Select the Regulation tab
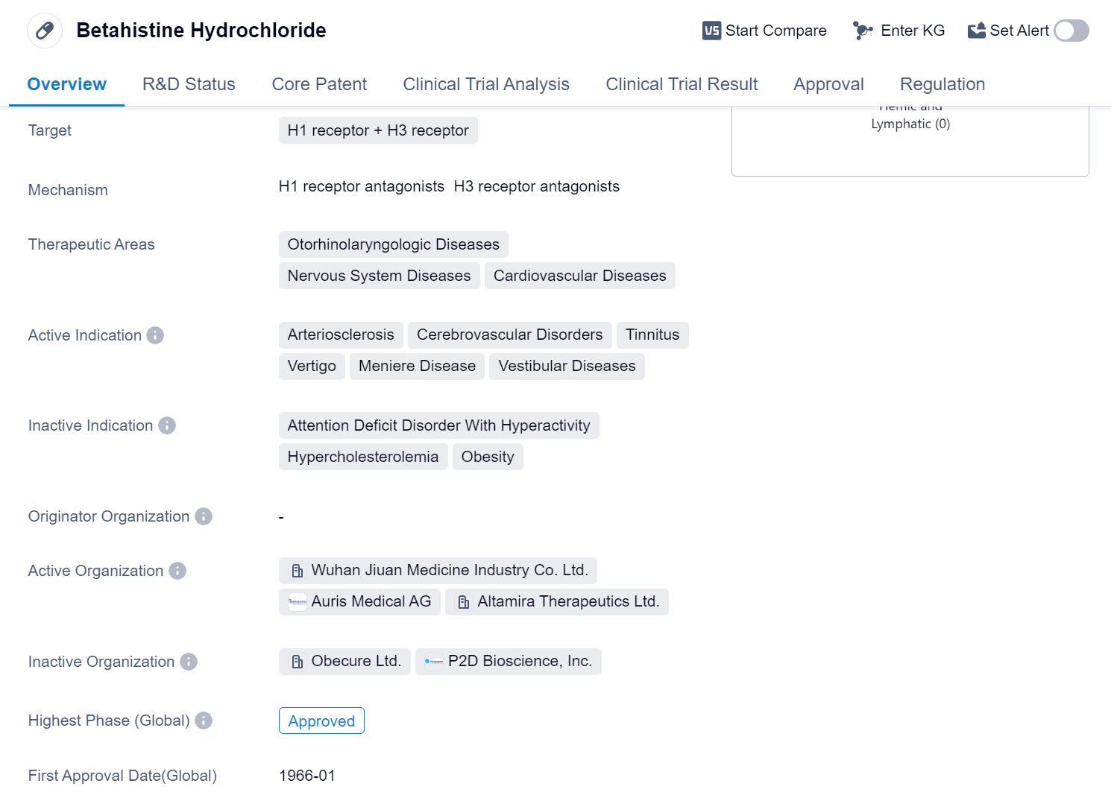The height and width of the screenshot is (798, 1111). 942,84
